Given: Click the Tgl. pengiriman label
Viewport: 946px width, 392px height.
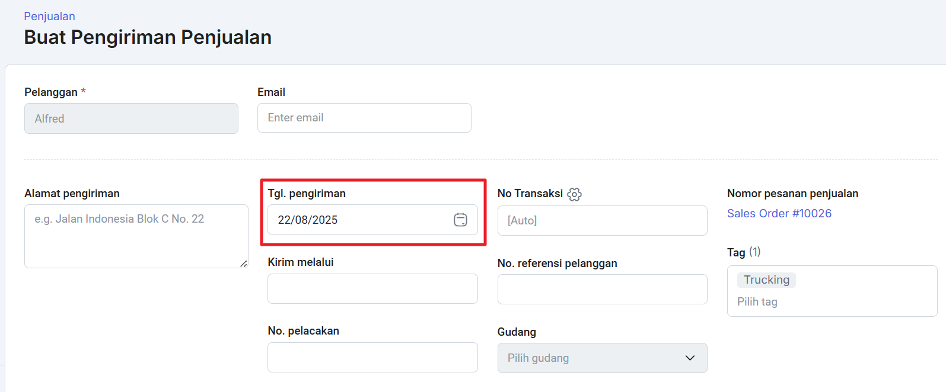Looking at the screenshot, I should coord(307,194).
